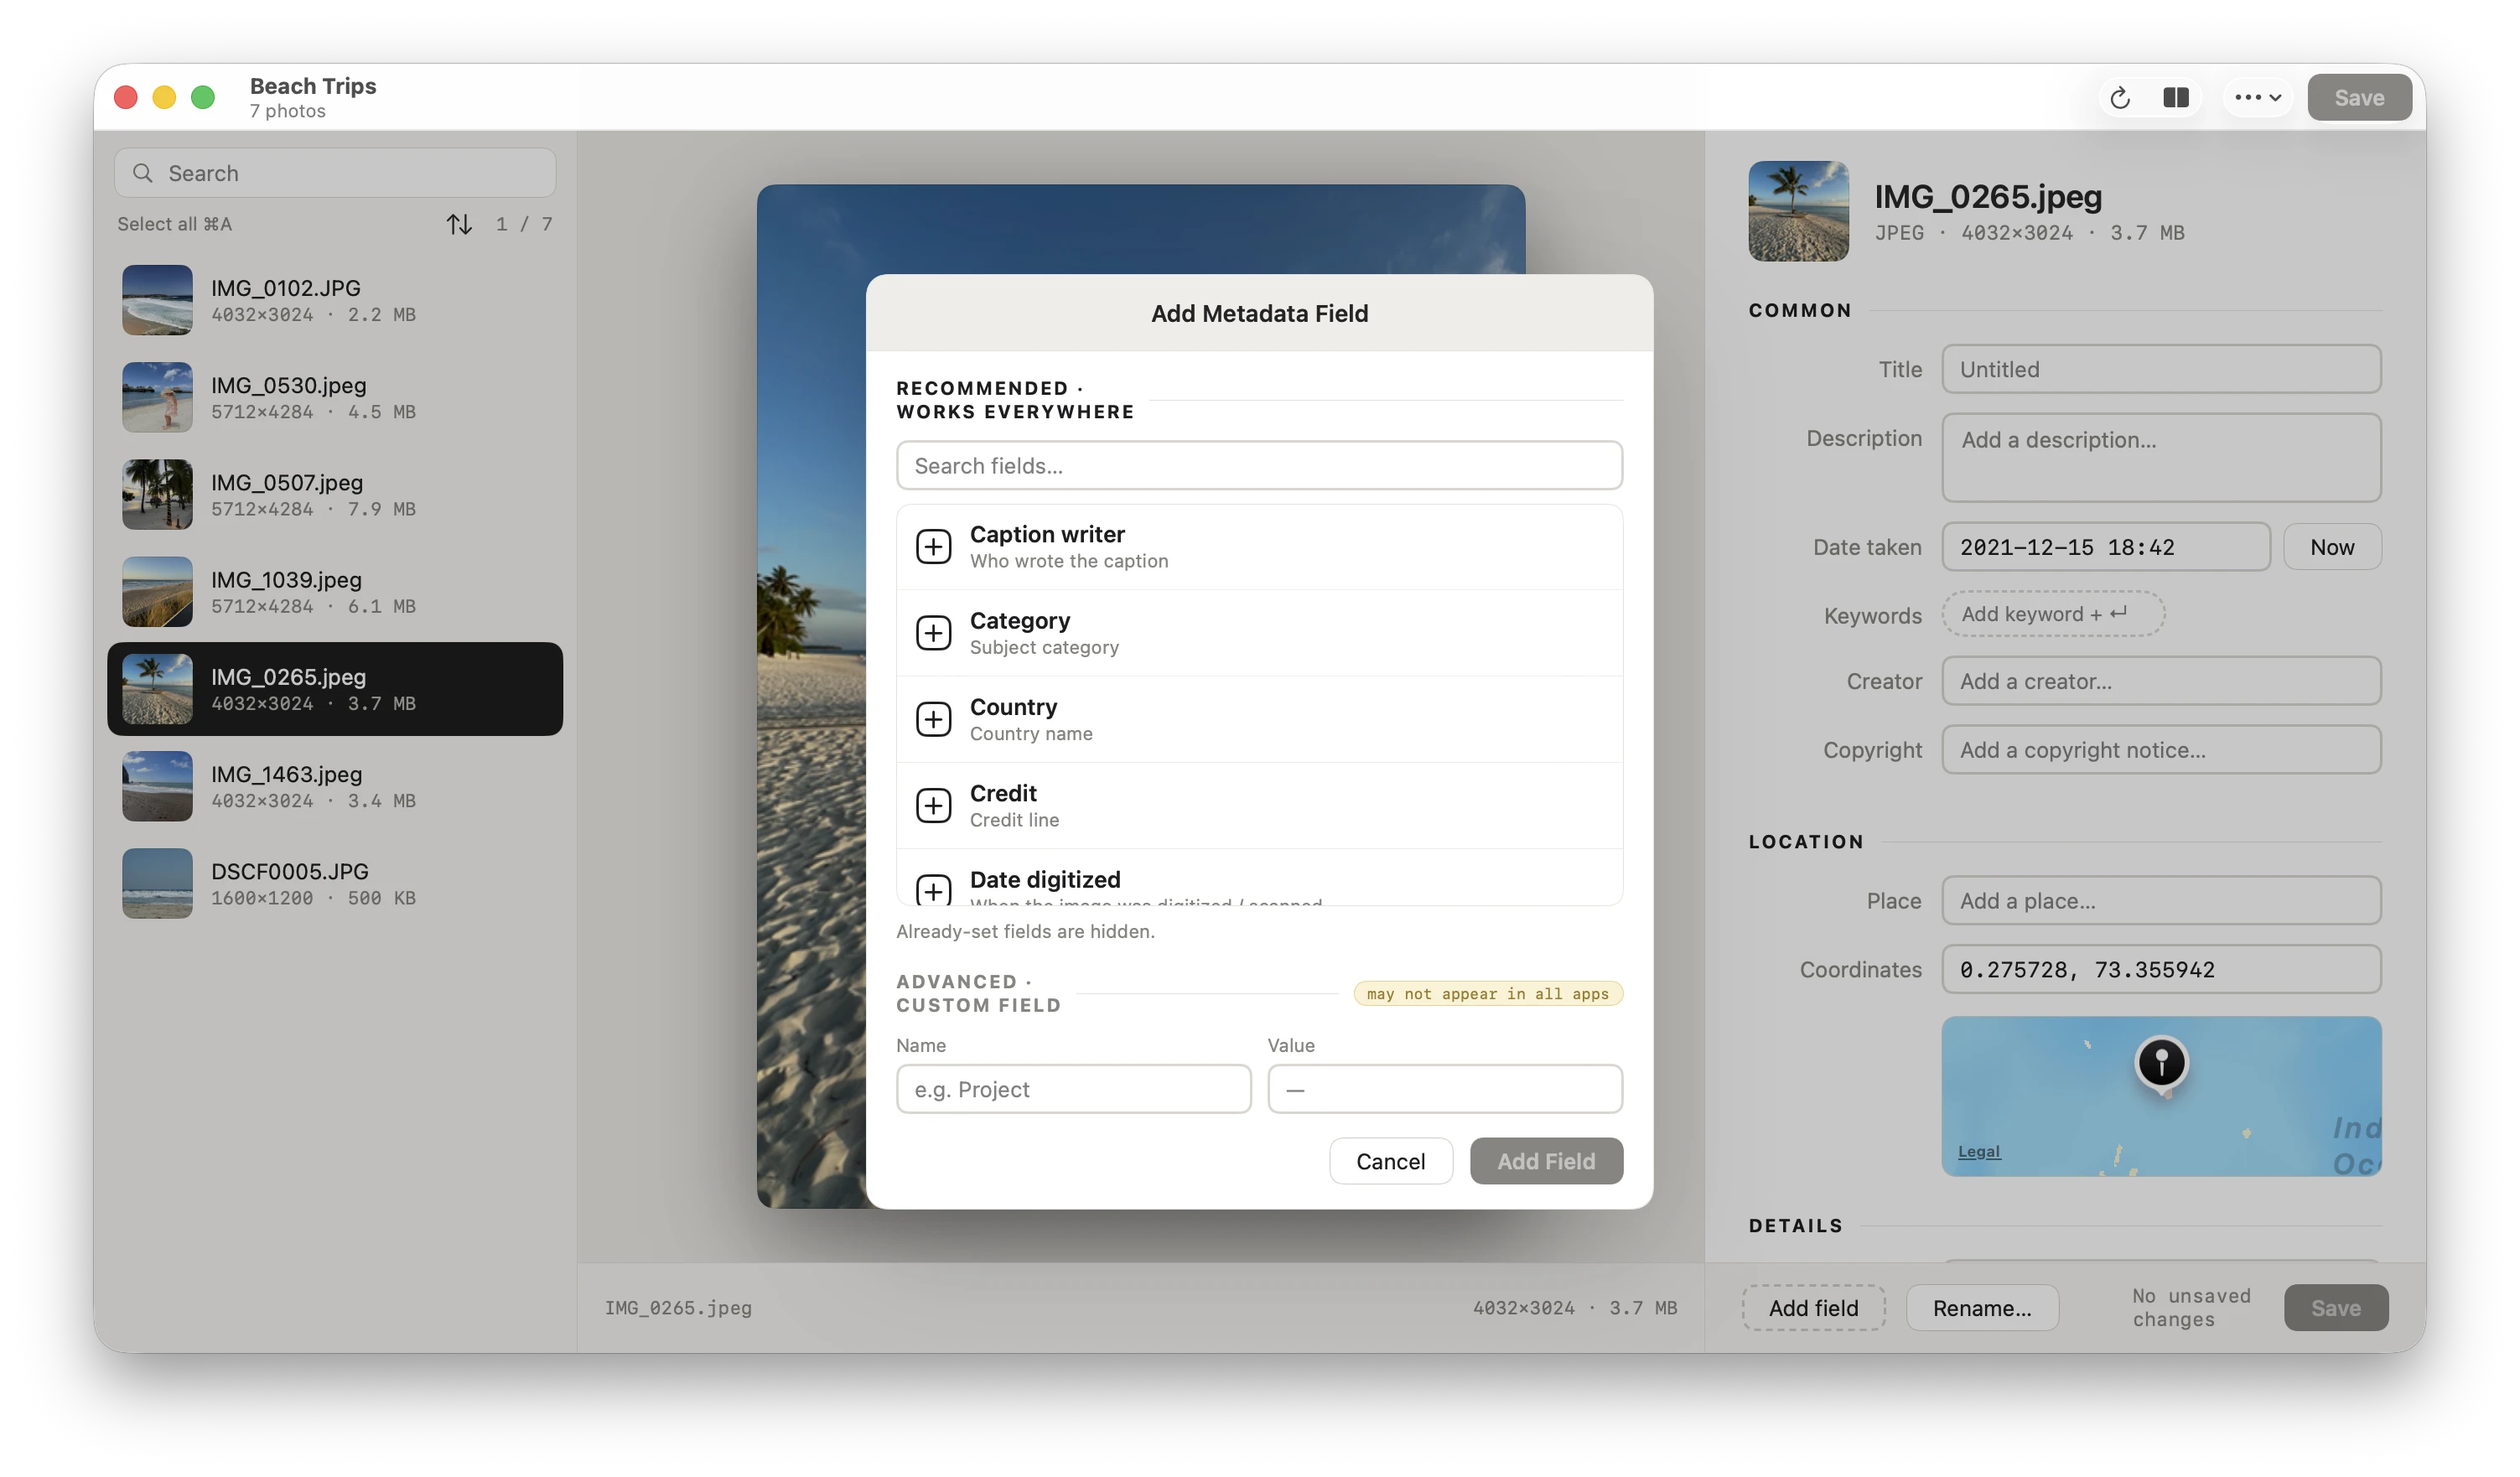Click Select all ⌘A
This screenshot has width=2520, height=1477.
point(175,224)
